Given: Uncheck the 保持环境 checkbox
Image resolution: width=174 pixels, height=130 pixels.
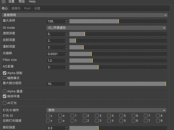Looking at the screenshot, I should 4,96.
